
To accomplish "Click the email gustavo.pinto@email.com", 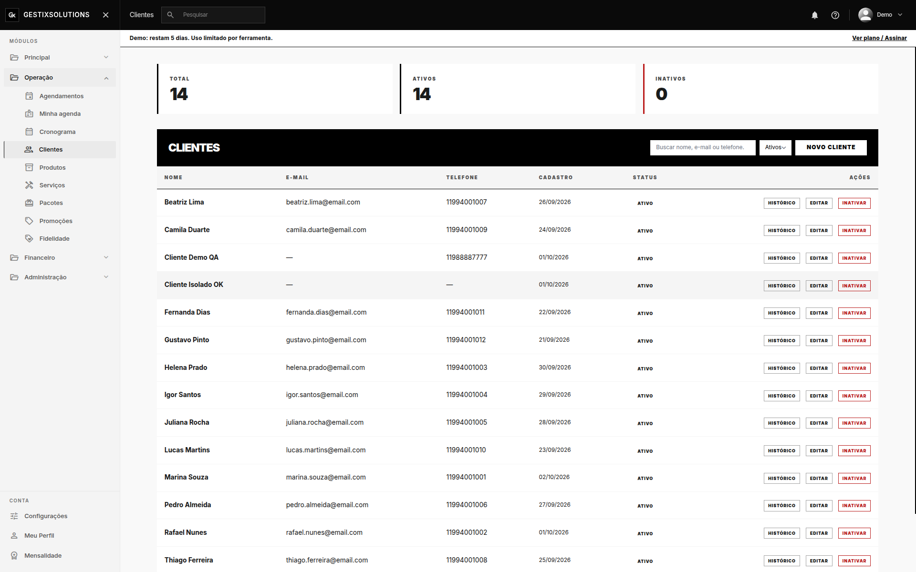I will [326, 340].
